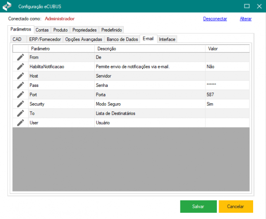Select the 'De' description cell
The image size is (266, 219).
click(150, 57)
